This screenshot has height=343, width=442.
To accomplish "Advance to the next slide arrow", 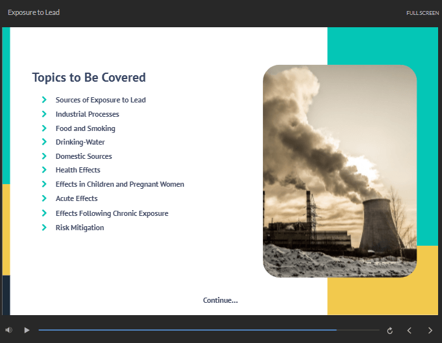I will (x=430, y=330).
